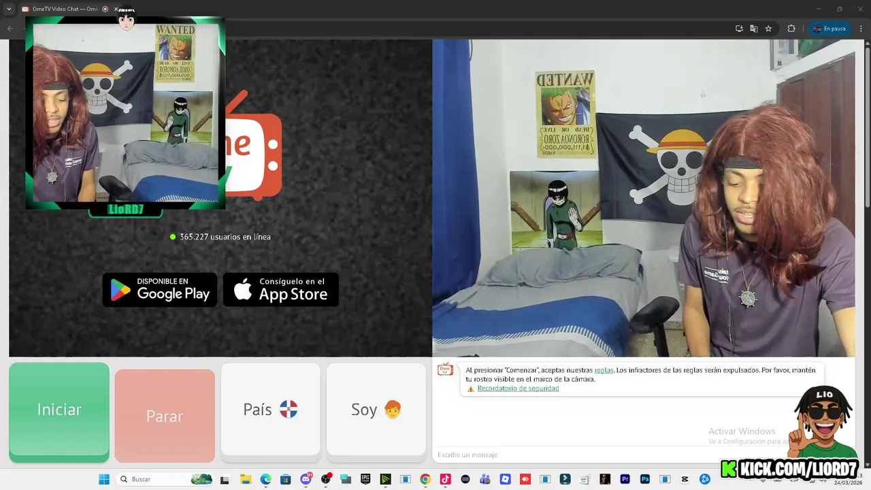Open OBS Studio from the taskbar

tap(326, 479)
